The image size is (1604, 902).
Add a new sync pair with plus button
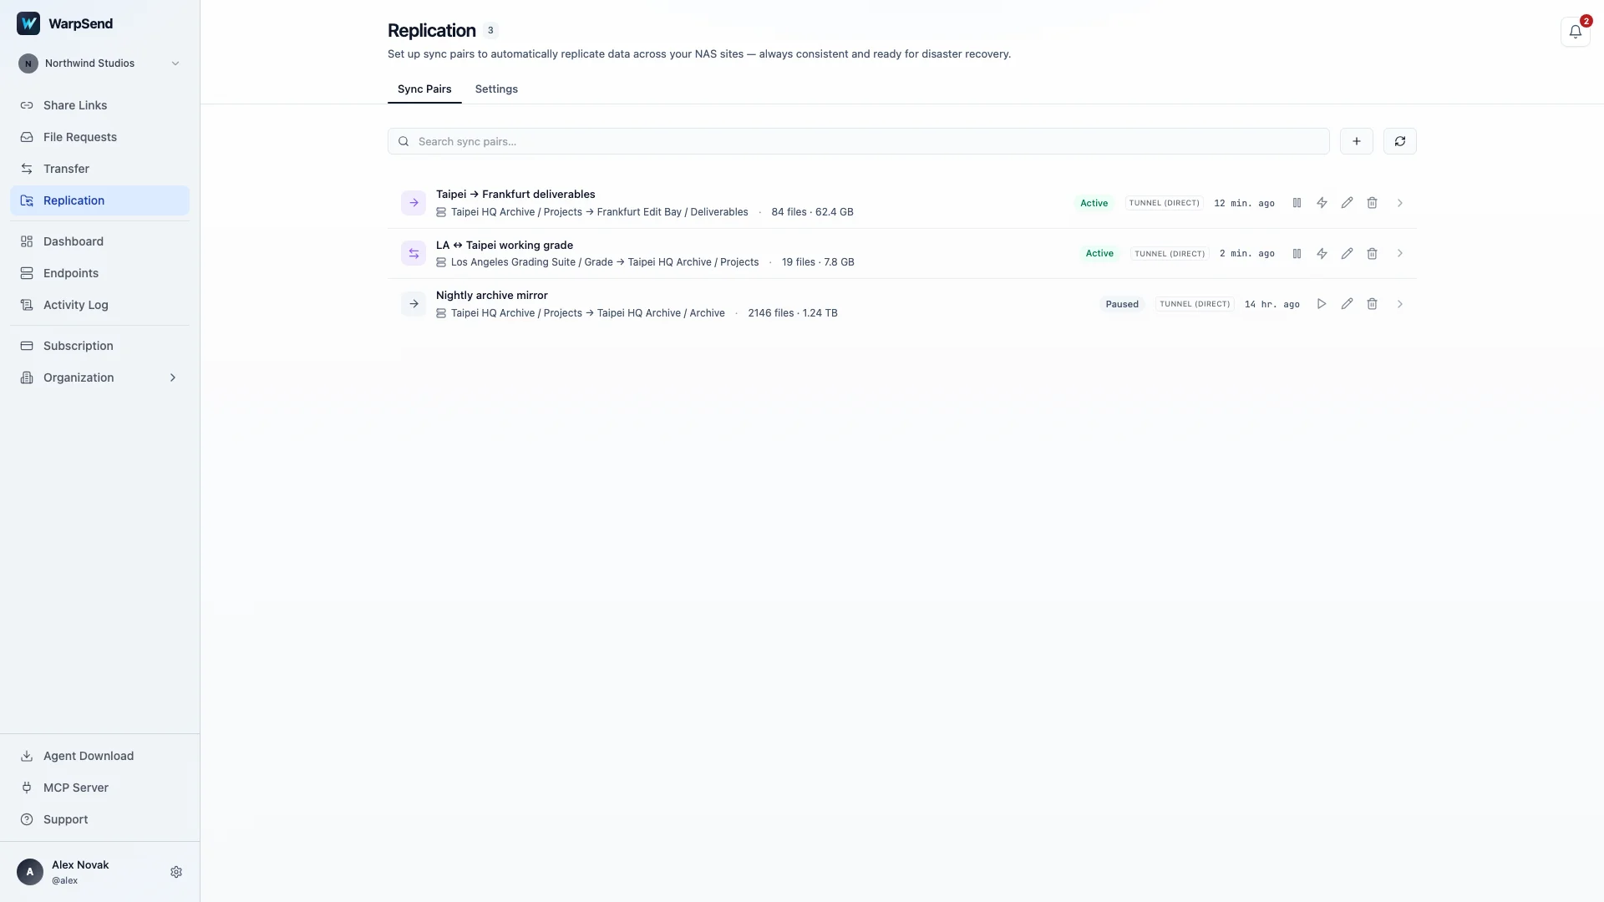(1357, 141)
